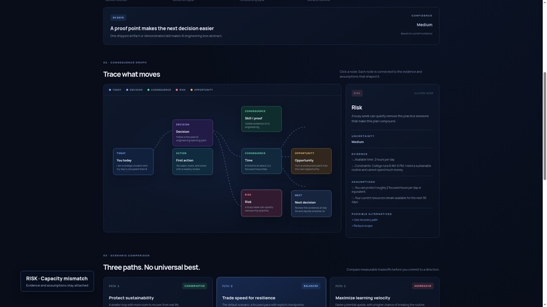
Task: Select Path B "Trade speed for resilience" card
Action: (x=271, y=292)
